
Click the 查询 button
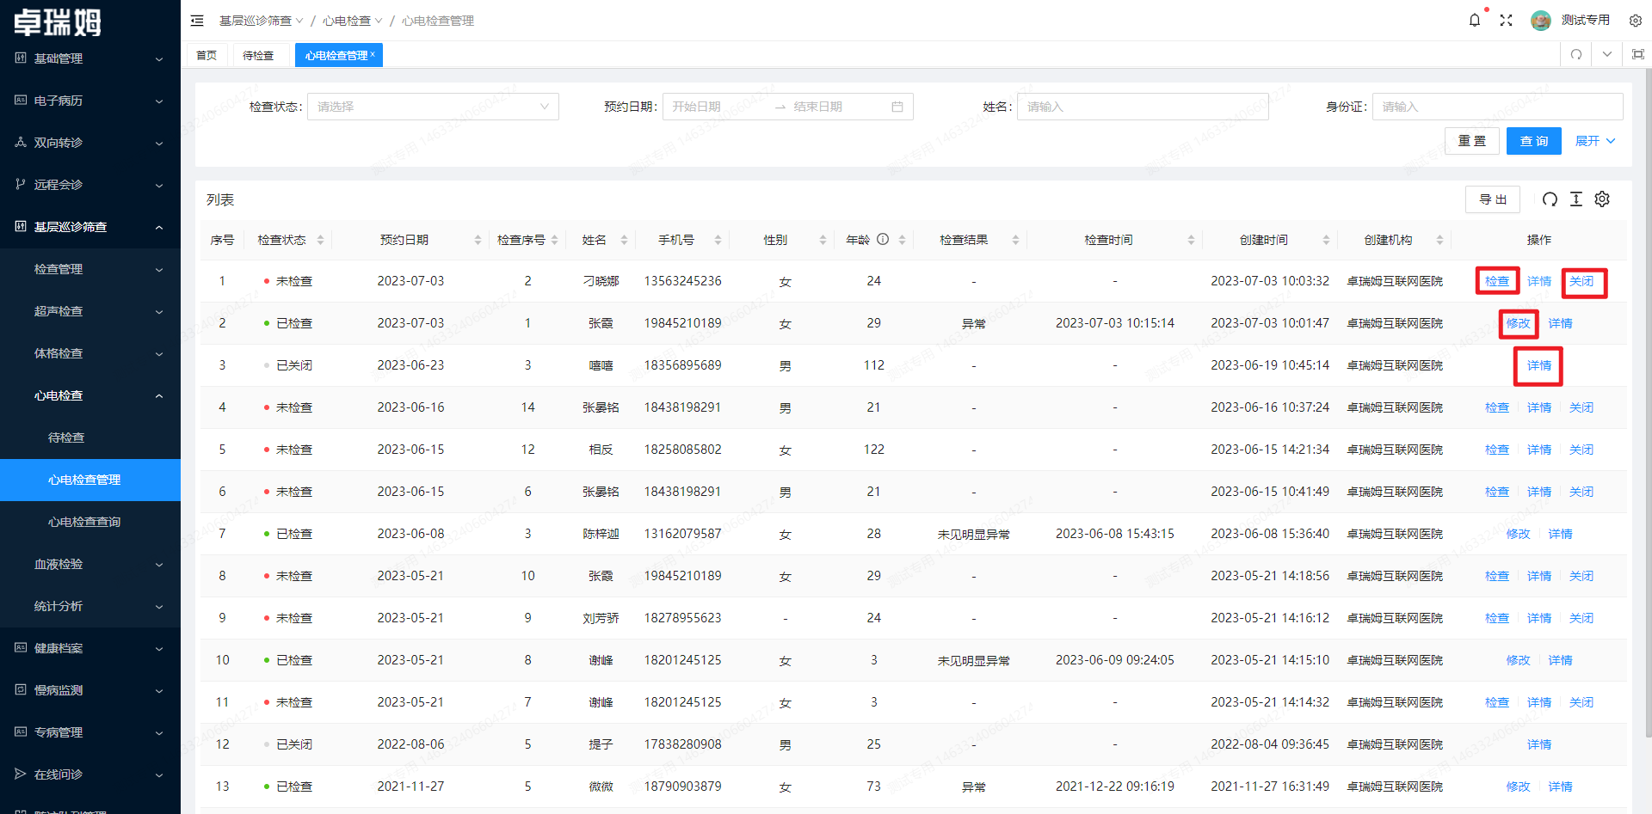coord(1533,141)
